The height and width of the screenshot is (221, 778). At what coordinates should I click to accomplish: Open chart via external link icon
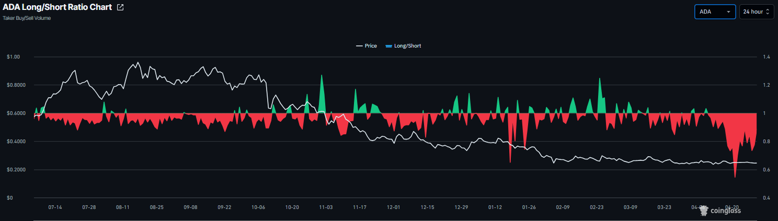pos(120,7)
